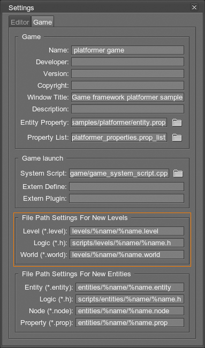Select the Copyright input box
This screenshot has height=348, width=205.
(x=127, y=86)
